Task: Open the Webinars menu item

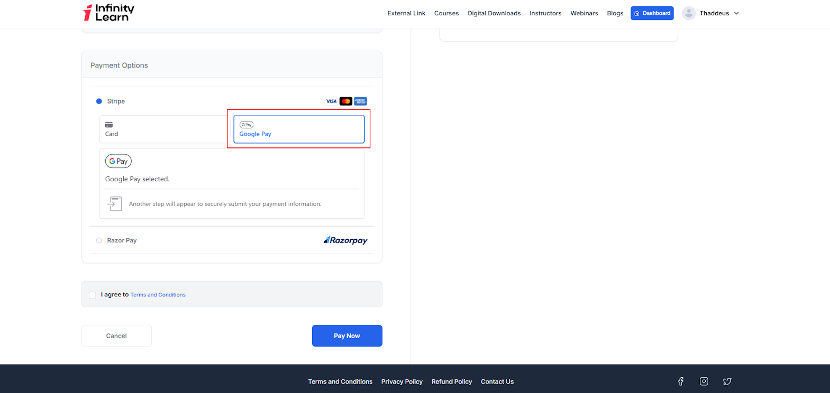Action: coord(584,13)
